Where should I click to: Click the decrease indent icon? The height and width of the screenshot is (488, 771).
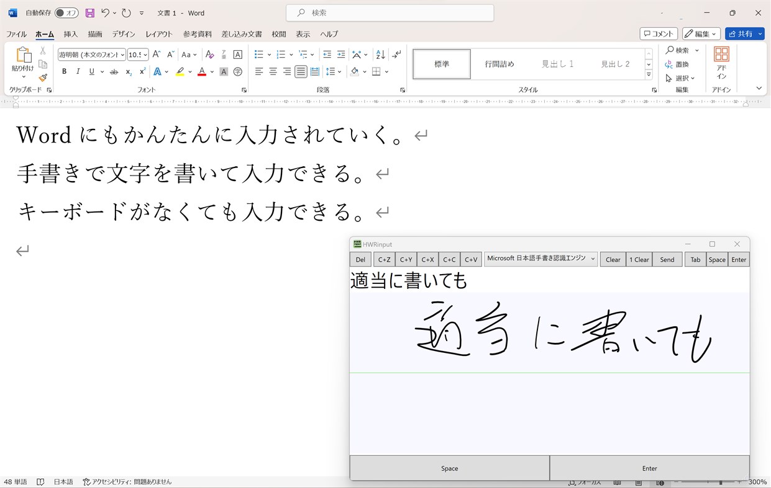point(327,55)
